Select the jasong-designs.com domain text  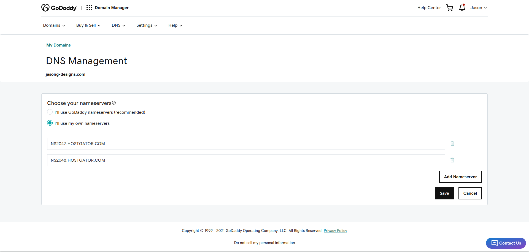tap(66, 74)
